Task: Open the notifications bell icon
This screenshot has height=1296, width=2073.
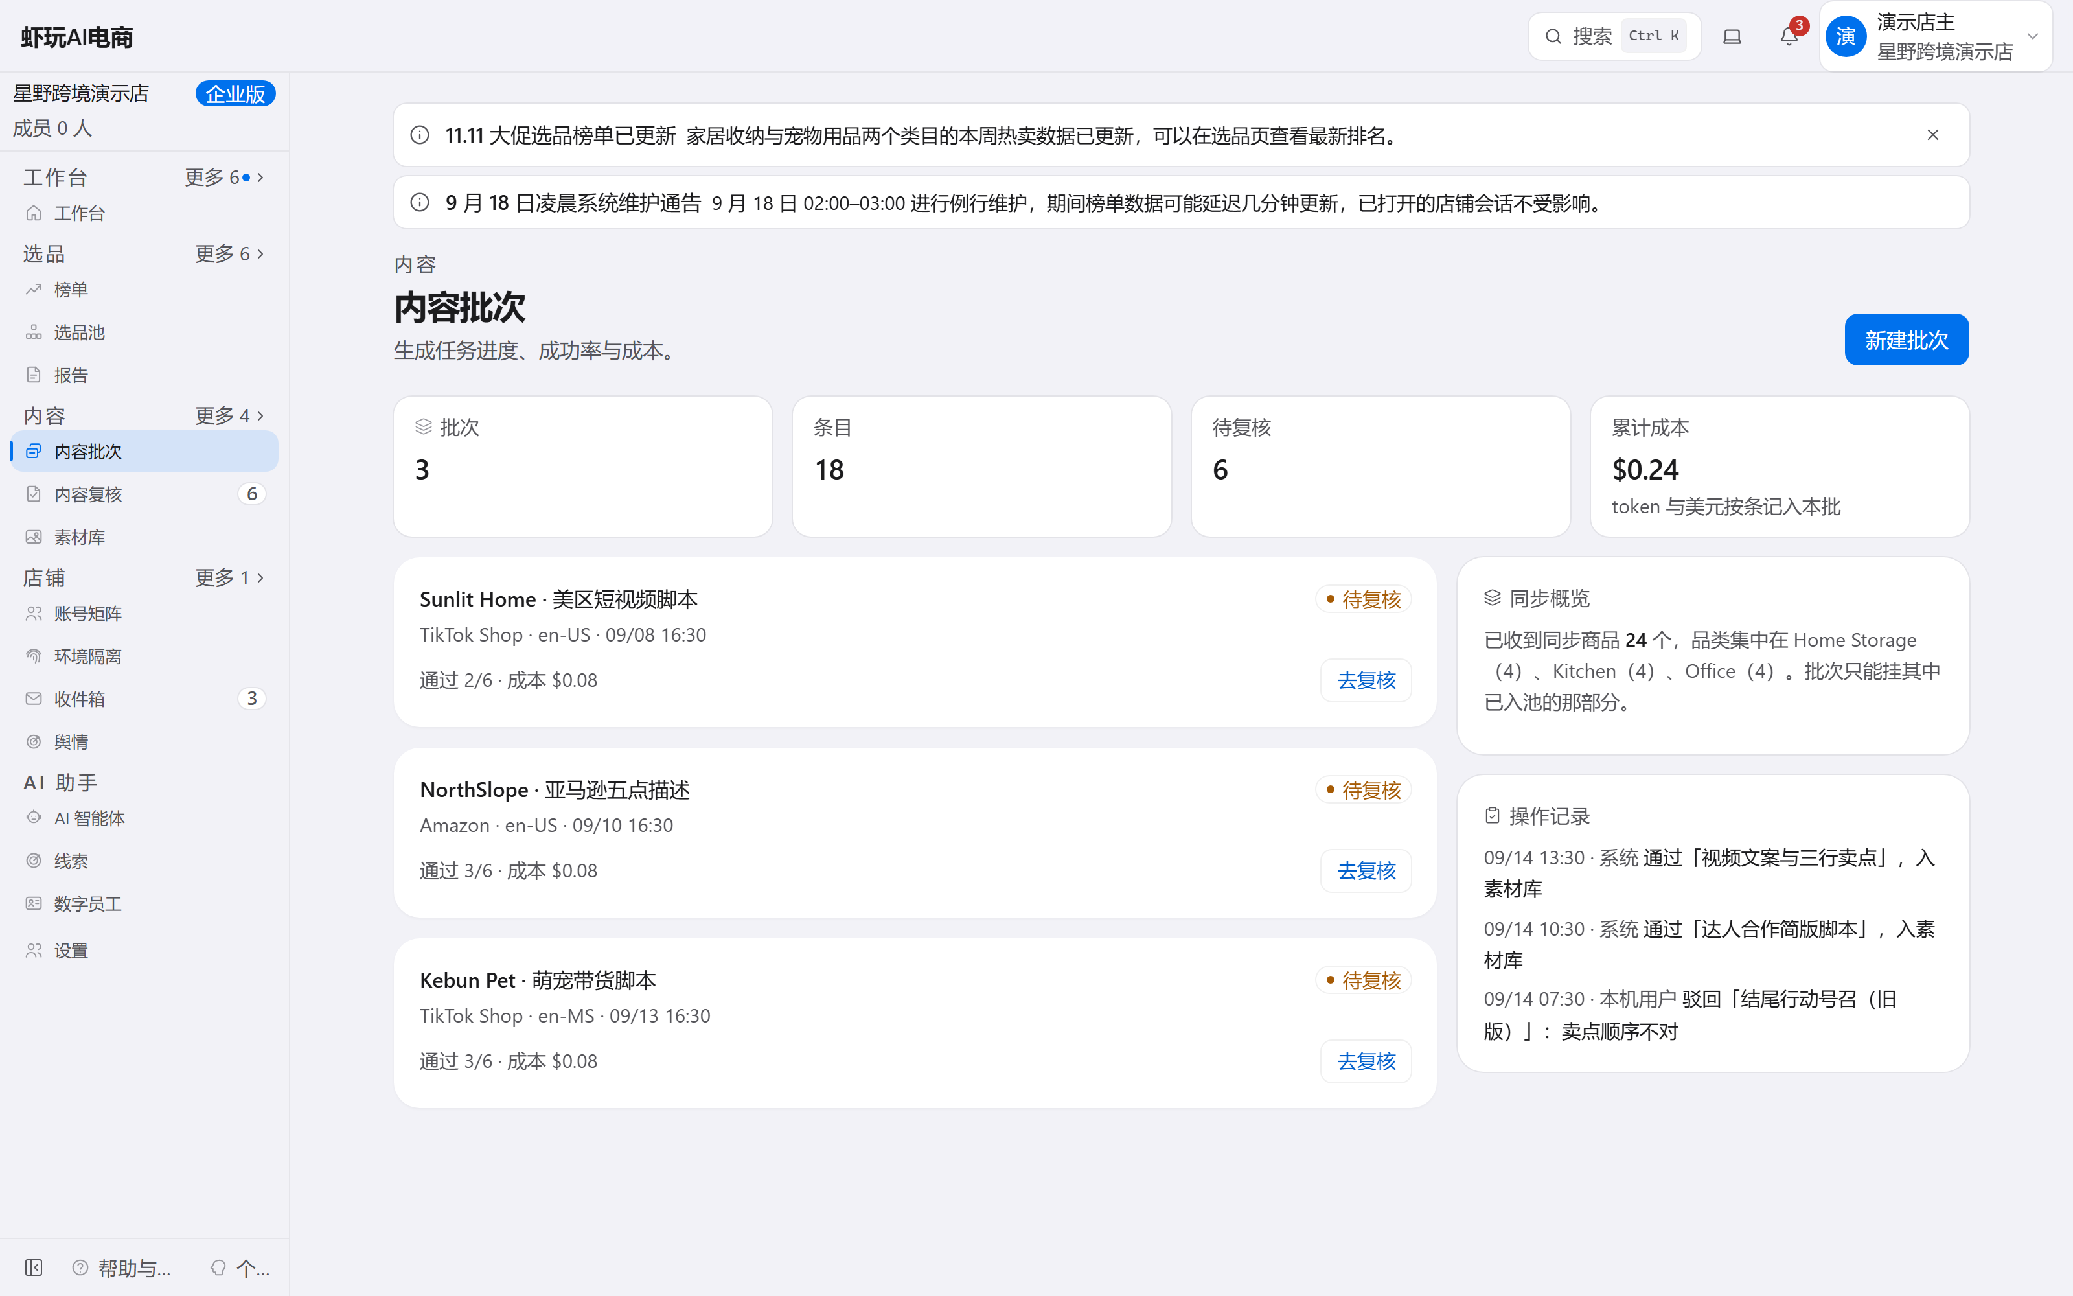Action: click(x=1789, y=36)
